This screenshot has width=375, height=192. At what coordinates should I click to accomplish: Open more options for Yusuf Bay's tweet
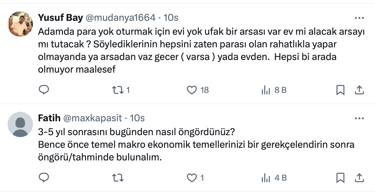click(x=360, y=18)
